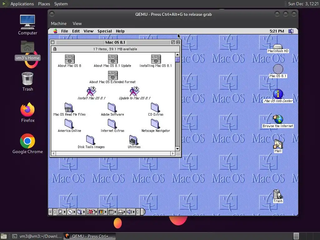Open the Finder Edit menu

click(76, 31)
